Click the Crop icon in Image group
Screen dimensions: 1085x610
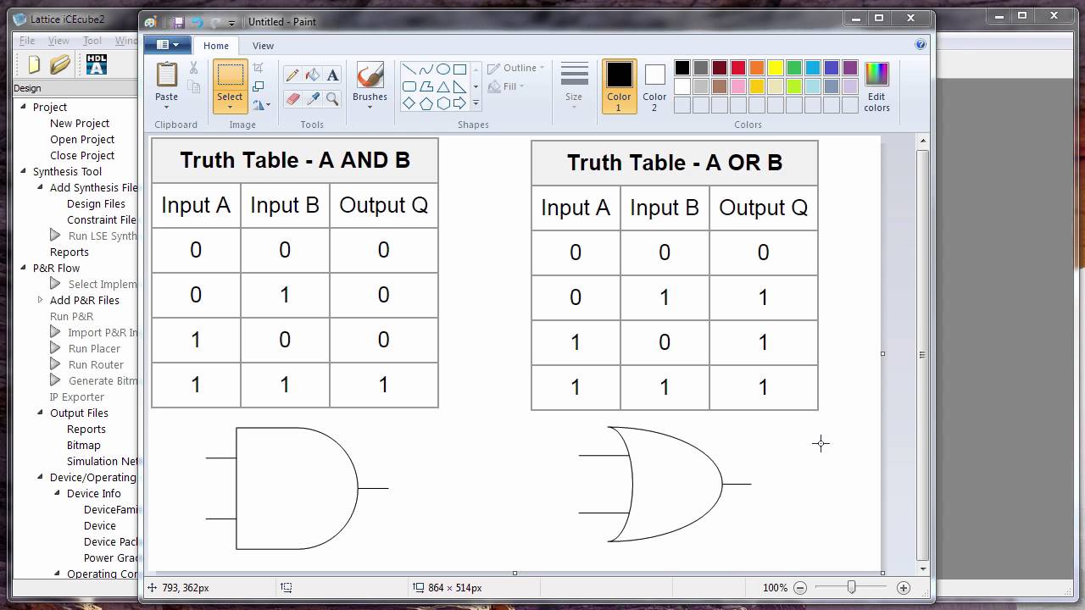[x=259, y=68]
